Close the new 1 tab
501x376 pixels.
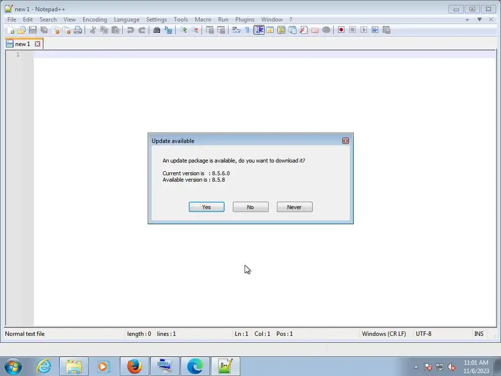pyautogui.click(x=37, y=44)
